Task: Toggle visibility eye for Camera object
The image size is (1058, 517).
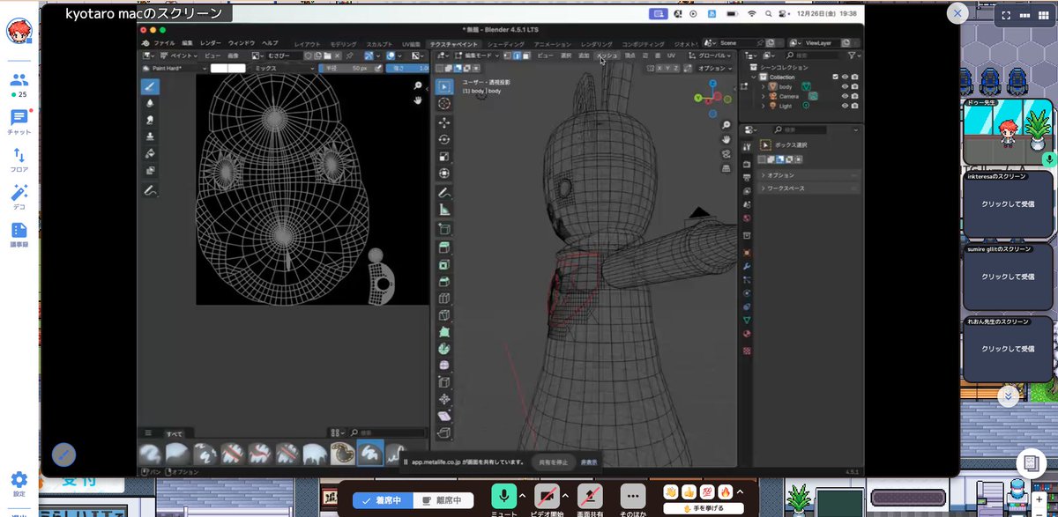Action: (x=845, y=96)
